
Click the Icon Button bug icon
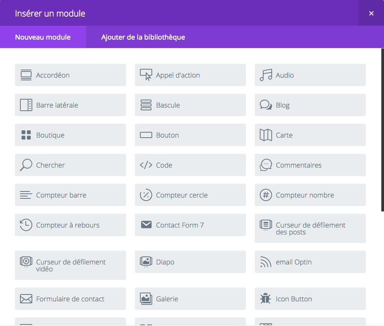(266, 299)
